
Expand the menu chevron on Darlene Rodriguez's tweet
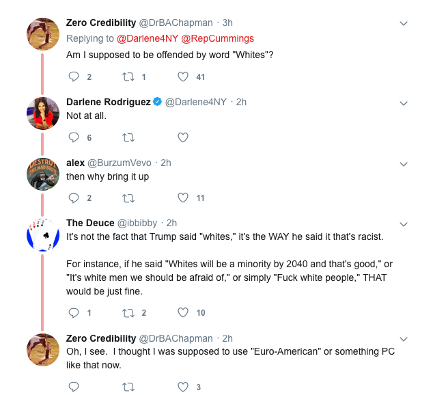pos(403,103)
